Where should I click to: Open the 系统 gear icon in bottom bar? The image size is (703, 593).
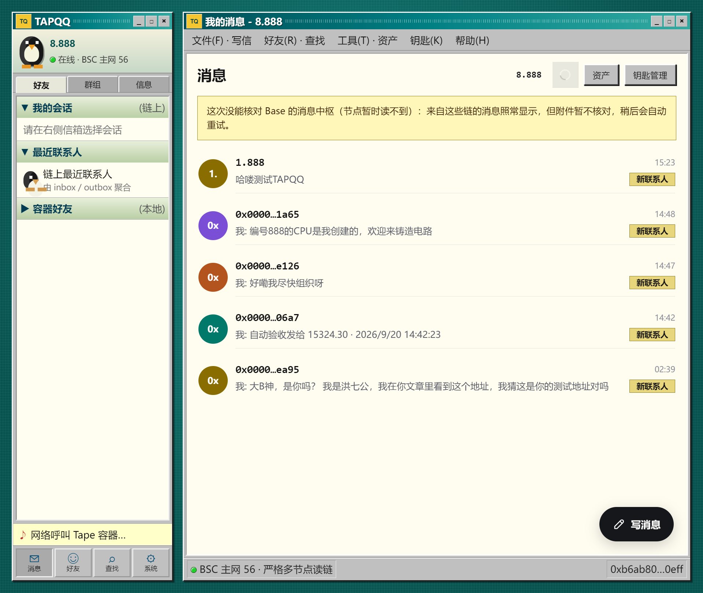click(151, 563)
